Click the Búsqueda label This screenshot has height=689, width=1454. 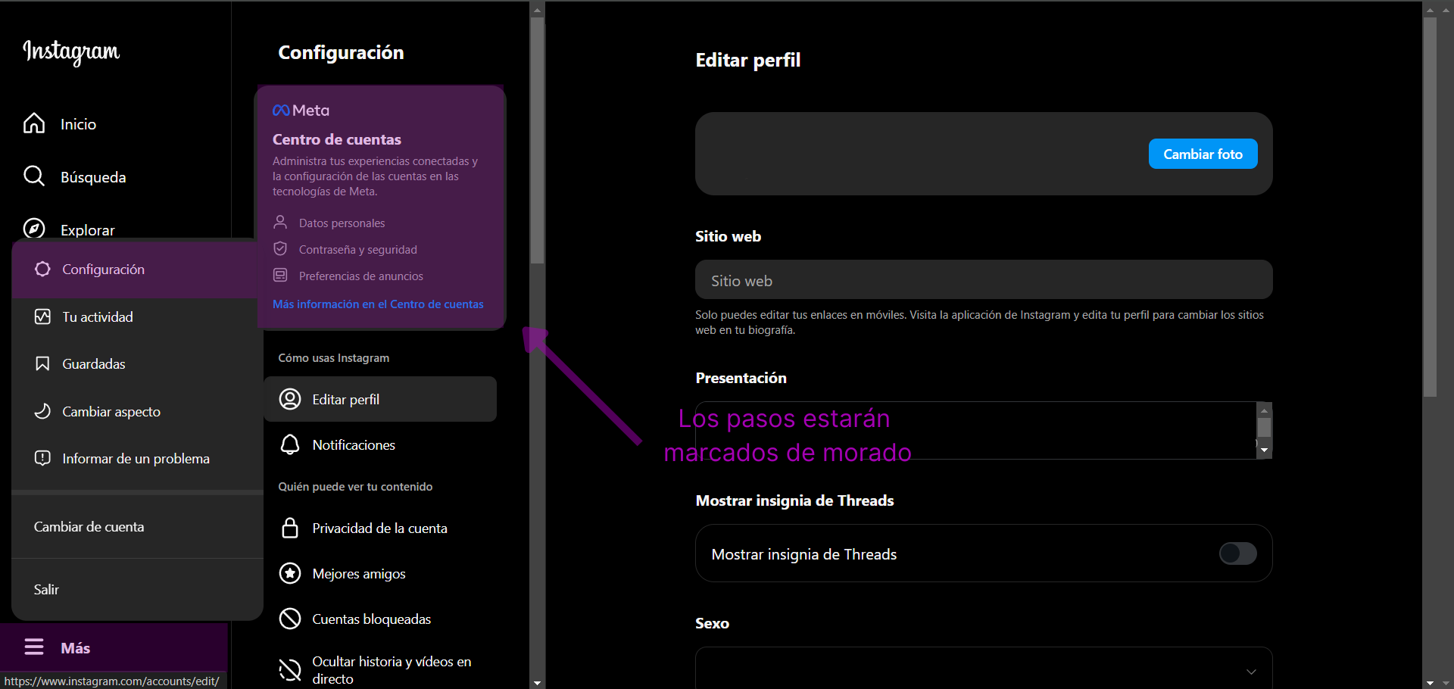(93, 177)
